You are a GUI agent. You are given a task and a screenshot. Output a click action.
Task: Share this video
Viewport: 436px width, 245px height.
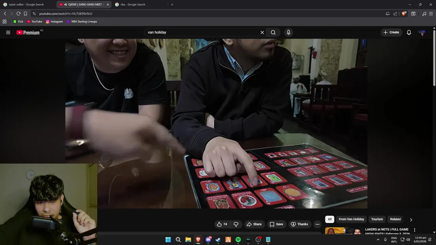pos(254,224)
